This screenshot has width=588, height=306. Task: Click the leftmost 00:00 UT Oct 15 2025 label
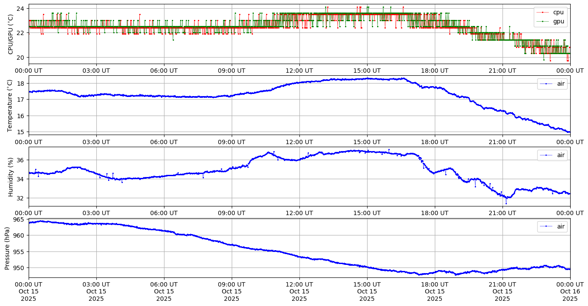coord(29,291)
